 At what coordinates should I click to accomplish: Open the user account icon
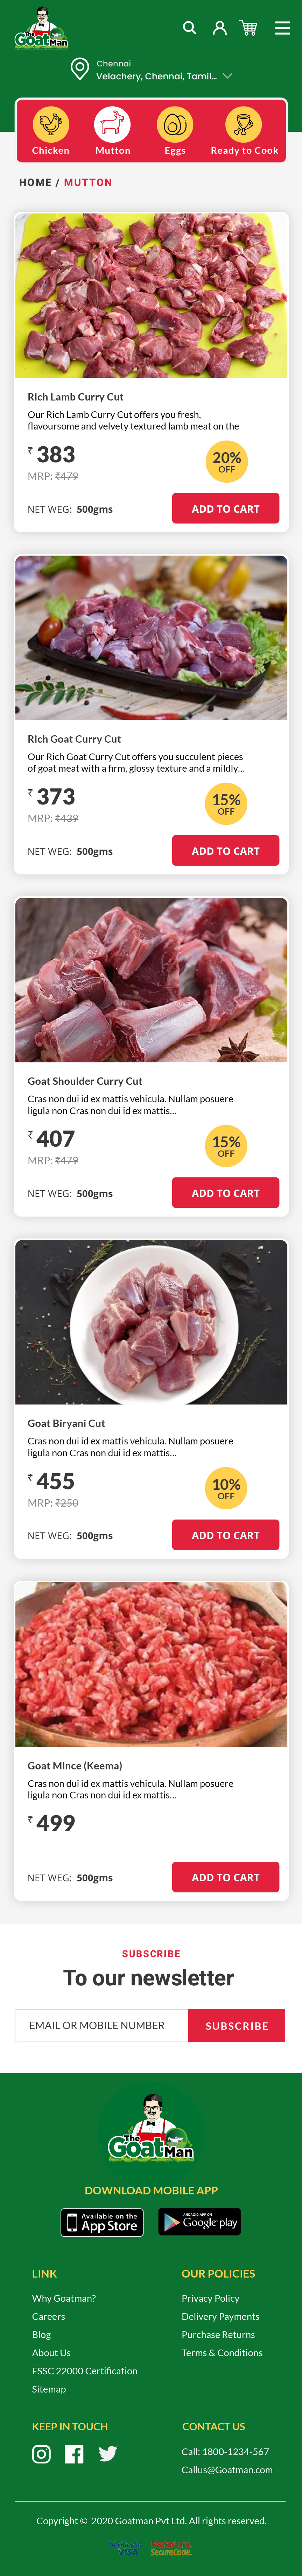(x=219, y=28)
